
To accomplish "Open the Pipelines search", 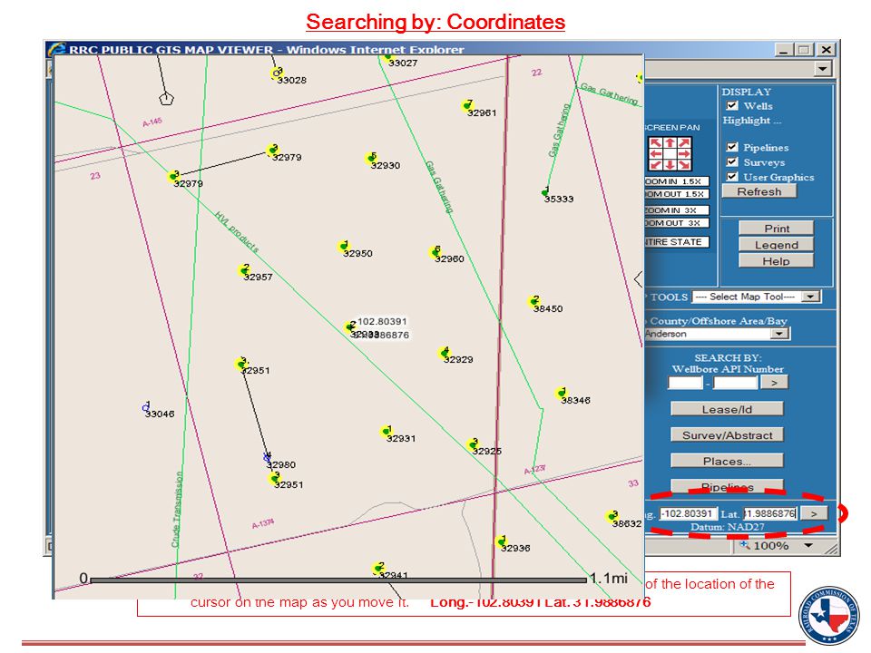I will pyautogui.click(x=727, y=486).
